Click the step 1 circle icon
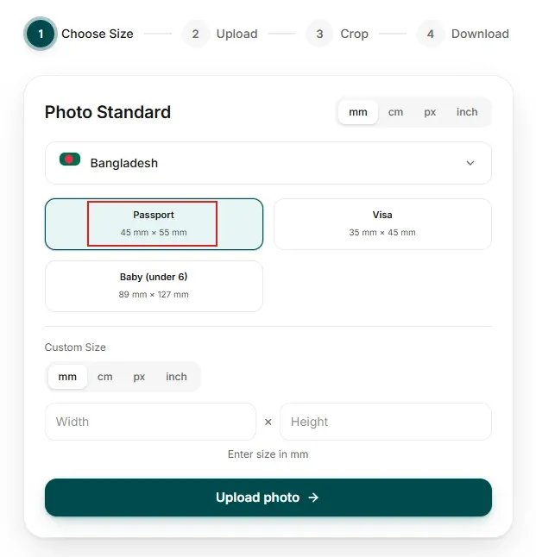The height and width of the screenshot is (557, 536). point(41,34)
